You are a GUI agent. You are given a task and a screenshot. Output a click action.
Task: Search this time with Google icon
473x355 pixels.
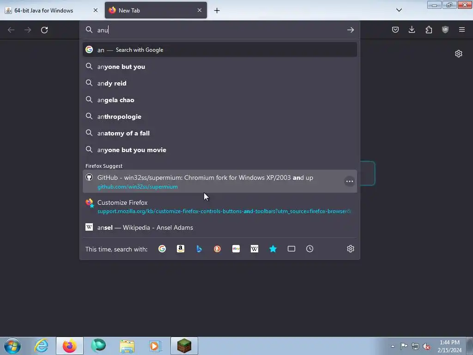(162, 249)
